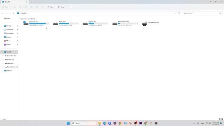
Task: Open the Sort dropdown menu
Action: (51, 7)
